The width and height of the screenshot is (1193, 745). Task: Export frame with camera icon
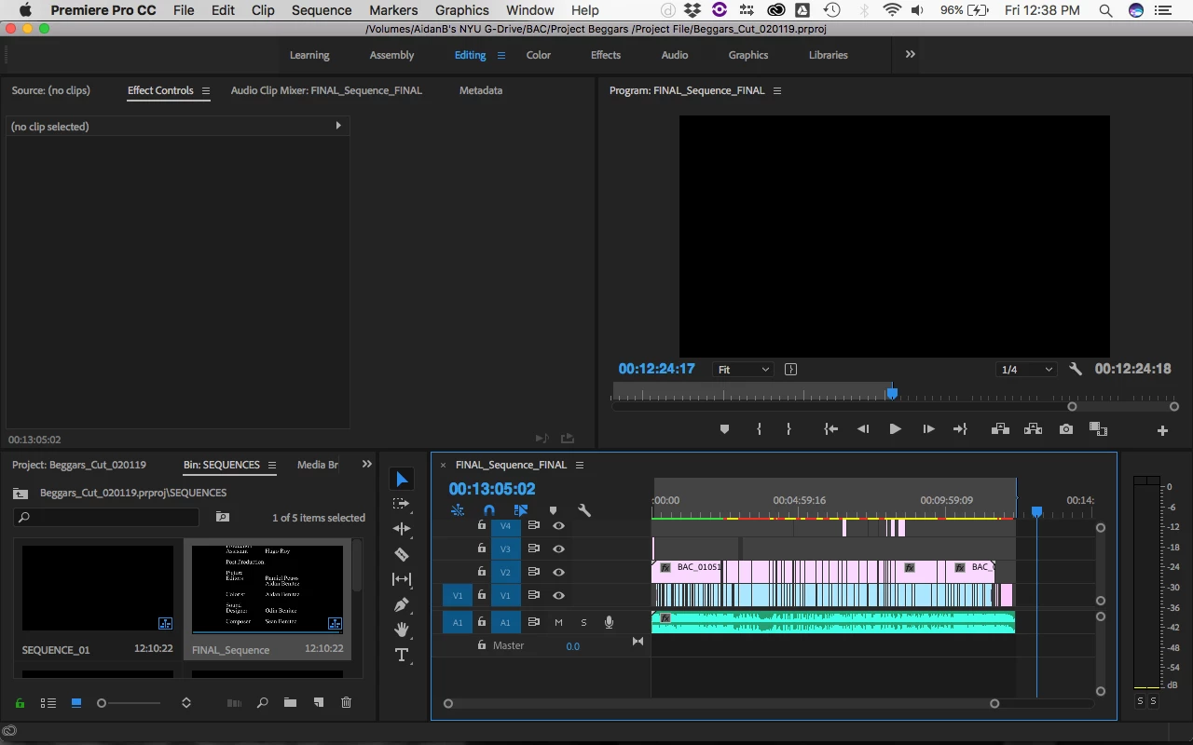point(1066,429)
